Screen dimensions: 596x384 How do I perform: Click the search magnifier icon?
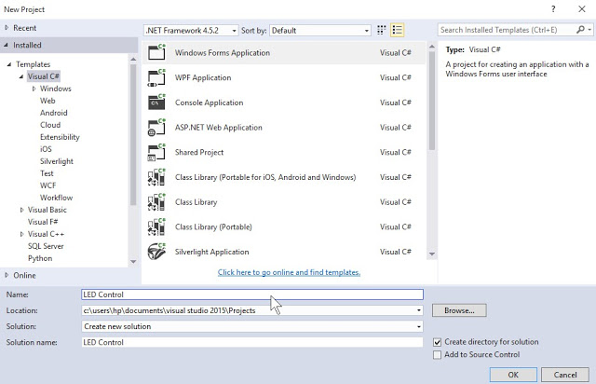(580, 30)
